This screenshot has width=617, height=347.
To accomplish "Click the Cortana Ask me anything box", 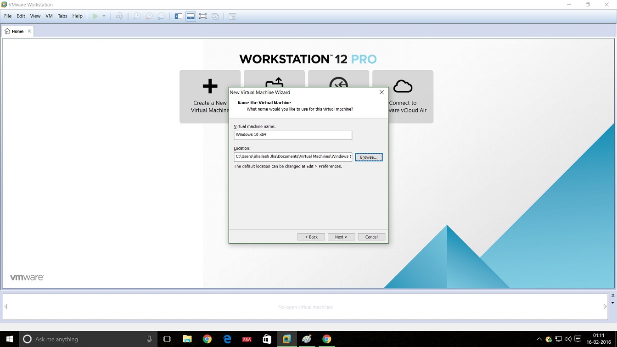I will tap(88, 339).
